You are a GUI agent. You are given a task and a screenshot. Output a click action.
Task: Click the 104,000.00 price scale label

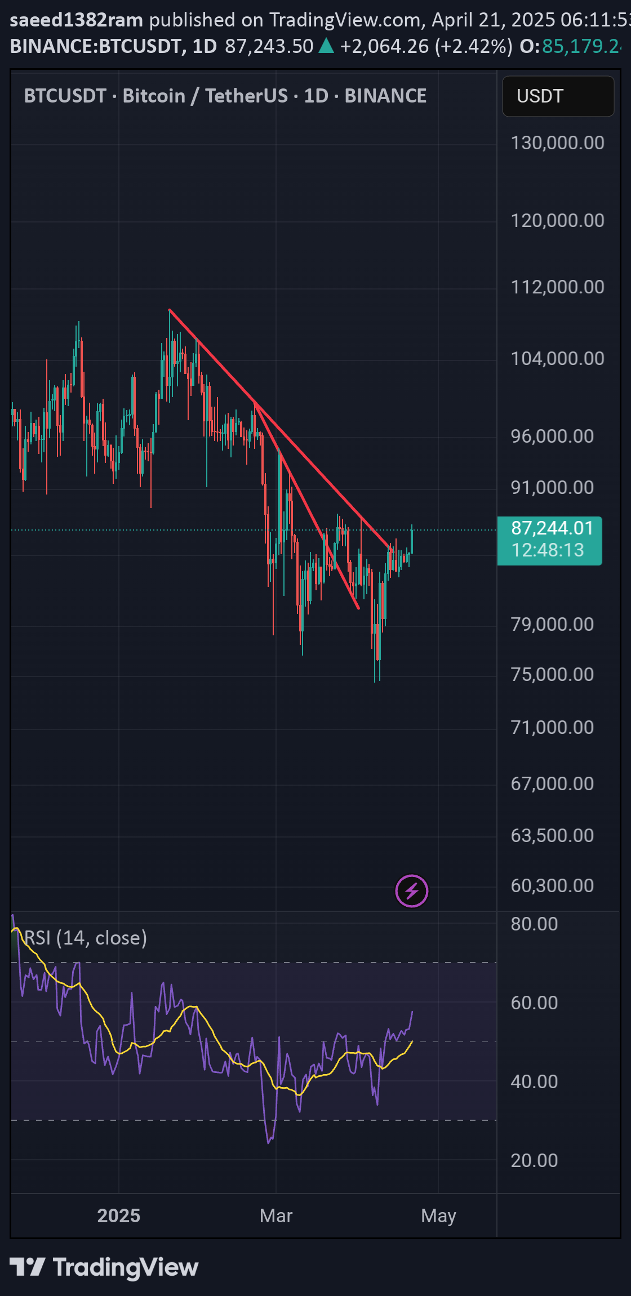[x=557, y=358]
